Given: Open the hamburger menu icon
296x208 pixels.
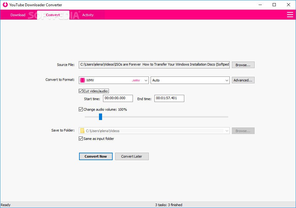Looking at the screenshot, I should 290,15.
